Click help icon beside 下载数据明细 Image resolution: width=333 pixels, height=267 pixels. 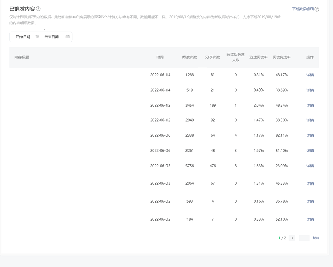tap(317, 9)
